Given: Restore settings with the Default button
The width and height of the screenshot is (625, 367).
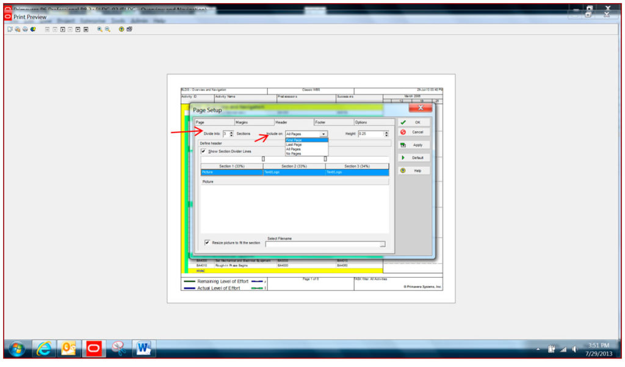Looking at the screenshot, I should click(415, 158).
